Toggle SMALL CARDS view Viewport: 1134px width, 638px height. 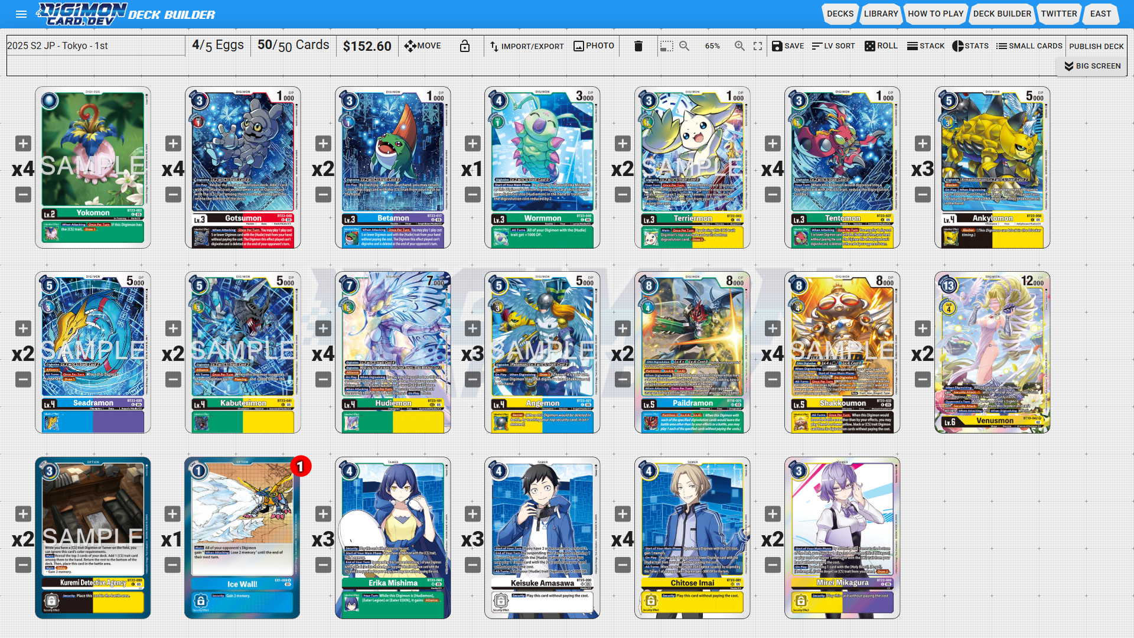coord(1029,46)
